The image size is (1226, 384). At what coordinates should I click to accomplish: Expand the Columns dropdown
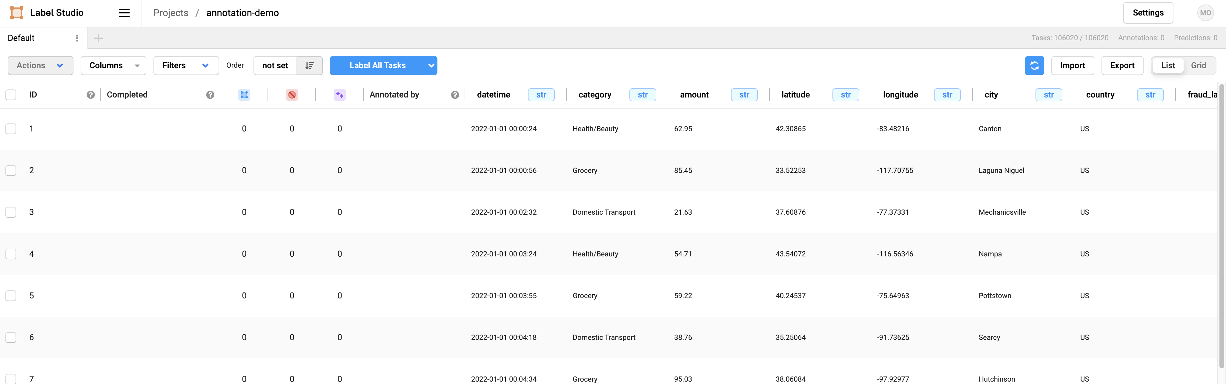(113, 66)
